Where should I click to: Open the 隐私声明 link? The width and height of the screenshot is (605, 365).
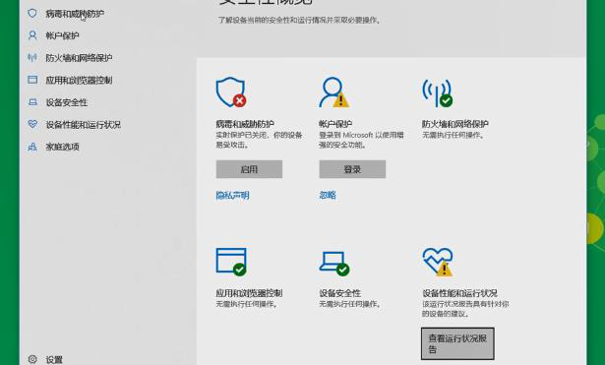(x=232, y=195)
